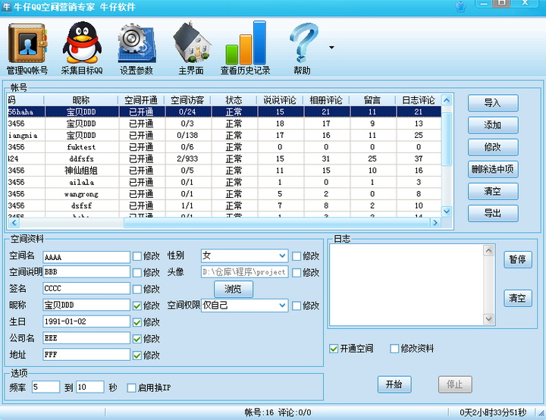Select the row with nickname wangrong
This screenshot has height=420, width=546.
[224, 194]
